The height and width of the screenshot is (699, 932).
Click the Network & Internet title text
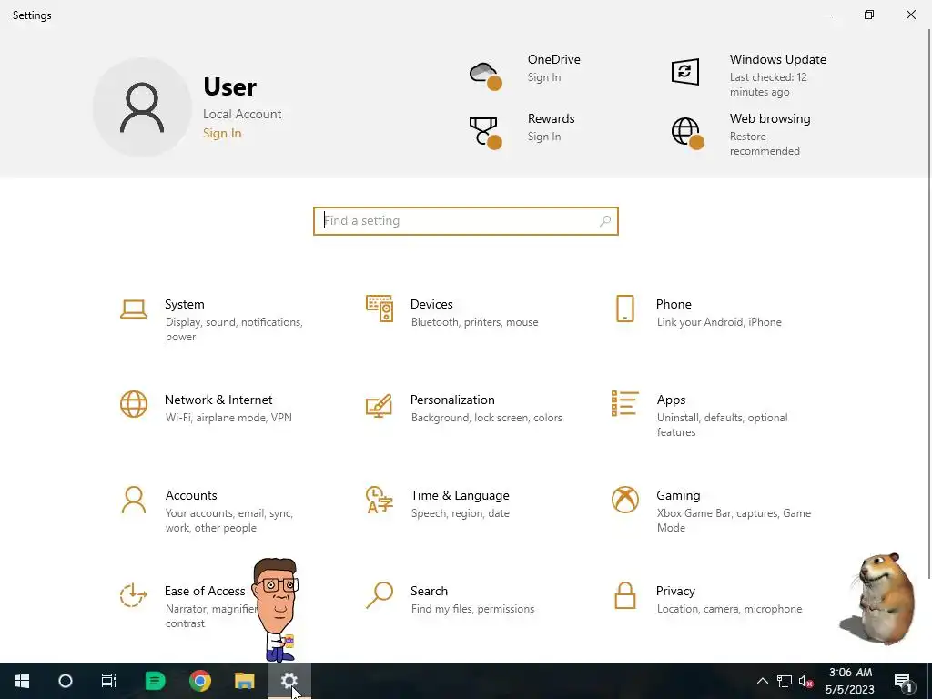[x=218, y=400]
